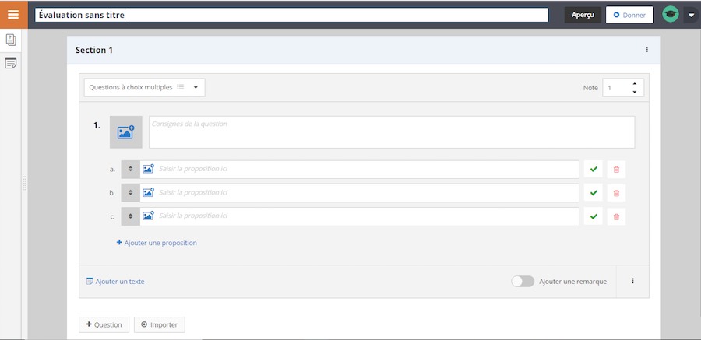Open the Questions à choix multiples dropdown

click(144, 87)
